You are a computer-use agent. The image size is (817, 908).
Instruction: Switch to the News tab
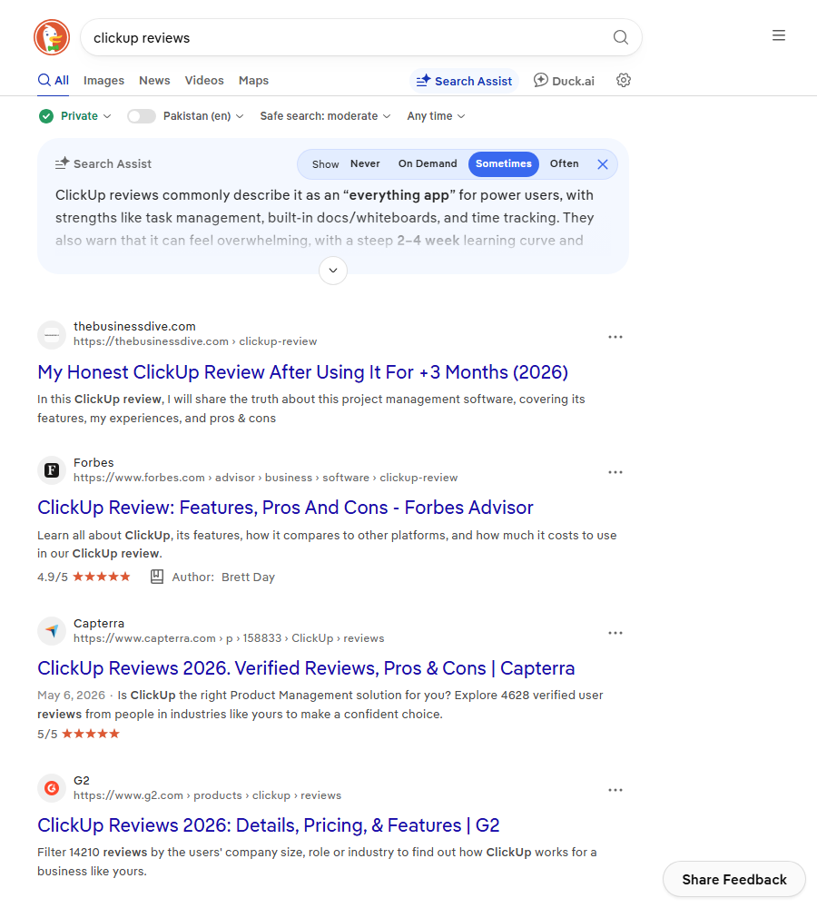click(154, 81)
